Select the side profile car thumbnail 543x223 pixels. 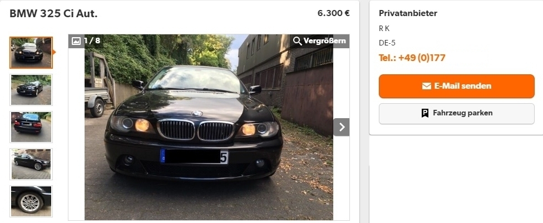(31, 164)
